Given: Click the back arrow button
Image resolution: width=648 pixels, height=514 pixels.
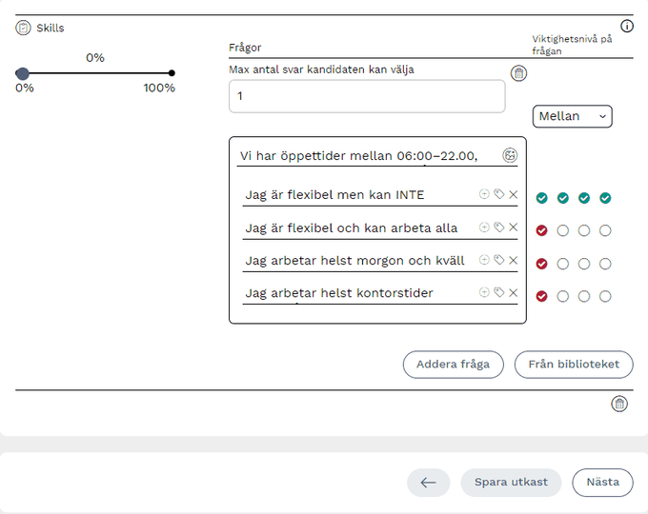Looking at the screenshot, I should [428, 483].
